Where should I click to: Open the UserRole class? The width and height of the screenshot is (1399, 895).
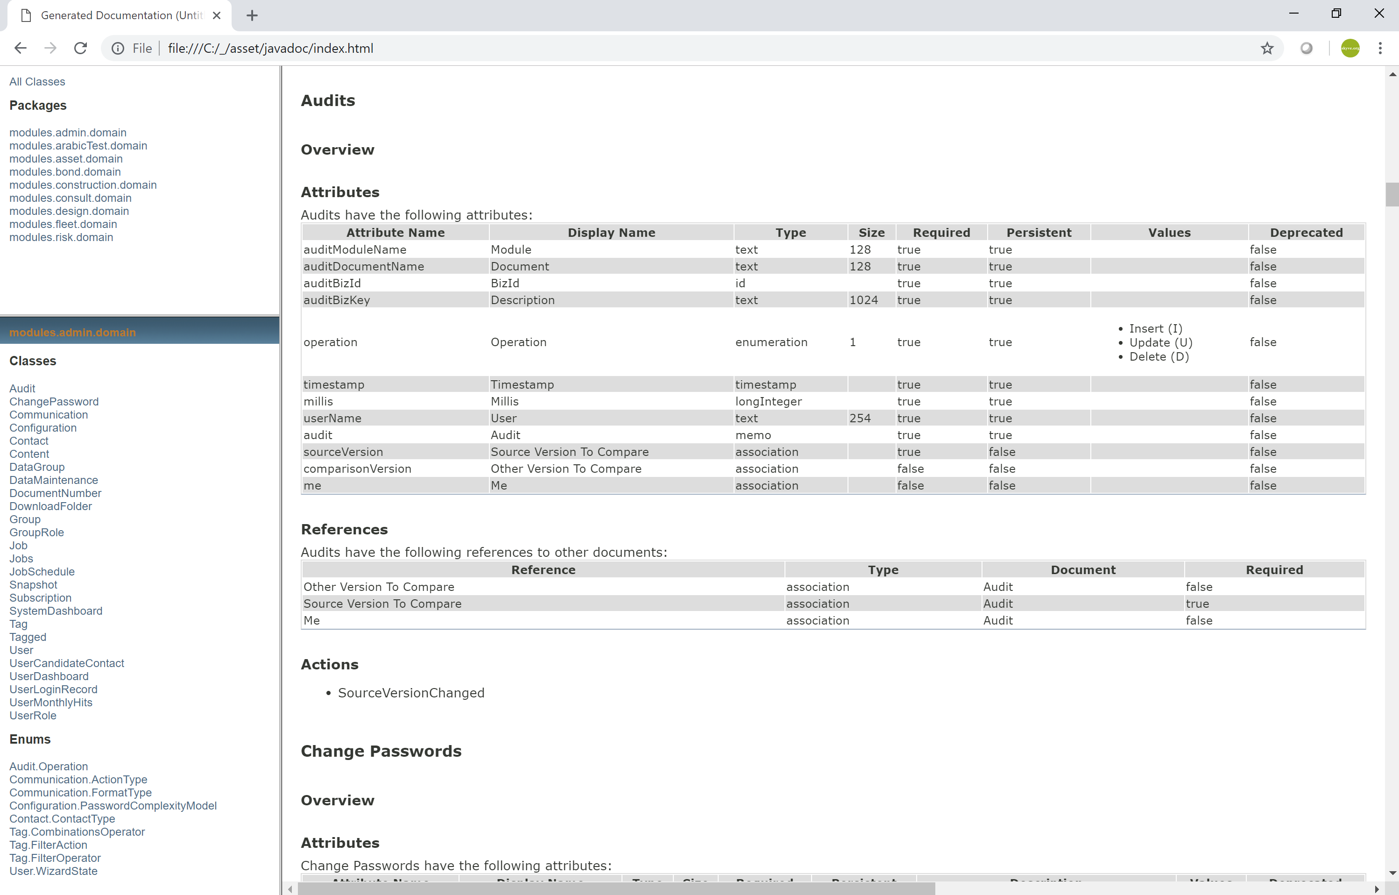click(x=33, y=716)
